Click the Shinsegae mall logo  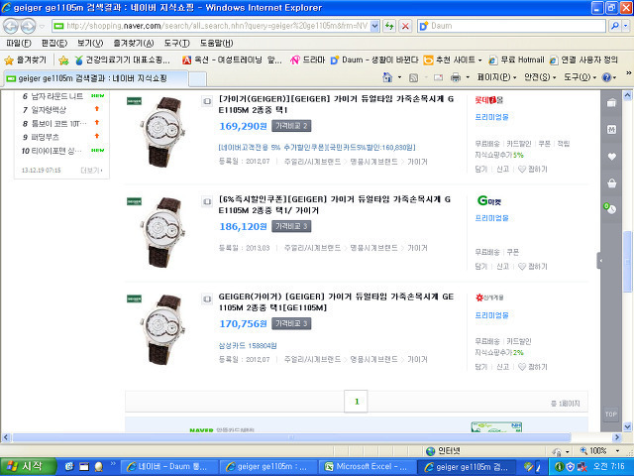click(x=489, y=297)
